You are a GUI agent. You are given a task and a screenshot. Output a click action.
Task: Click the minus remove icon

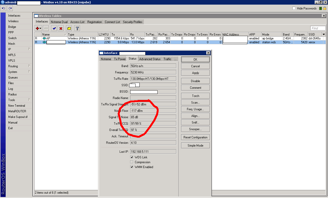coord(46,28)
